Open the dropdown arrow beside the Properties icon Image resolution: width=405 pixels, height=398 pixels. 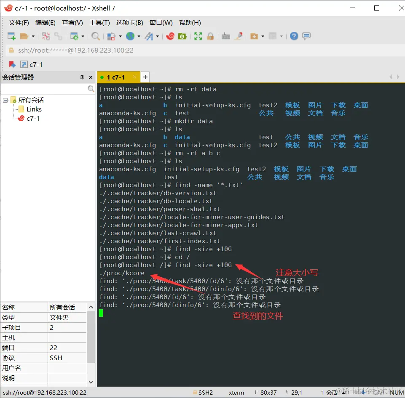pyautogui.click(x=83, y=36)
